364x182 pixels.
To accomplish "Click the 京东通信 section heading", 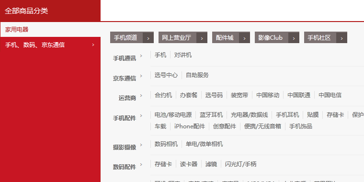I will (x=125, y=78).
